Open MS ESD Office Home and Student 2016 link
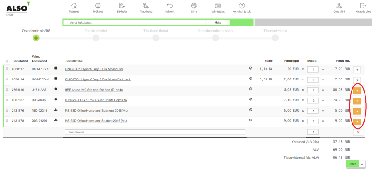Image resolution: width=372 pixels, height=172 pixels. [x=96, y=121]
